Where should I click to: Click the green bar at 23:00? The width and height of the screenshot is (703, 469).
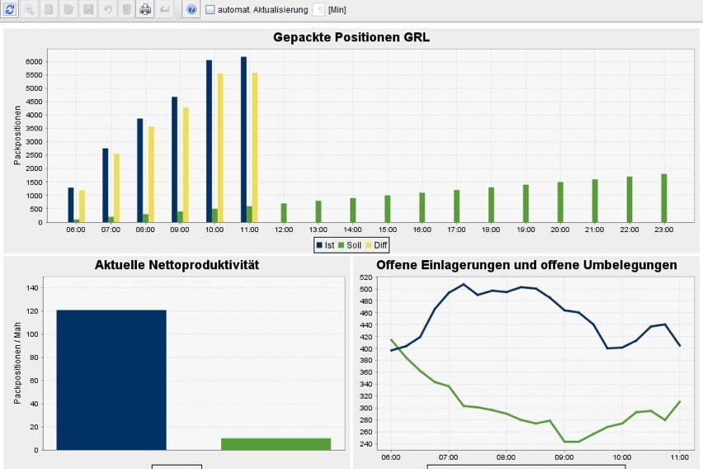coord(663,198)
